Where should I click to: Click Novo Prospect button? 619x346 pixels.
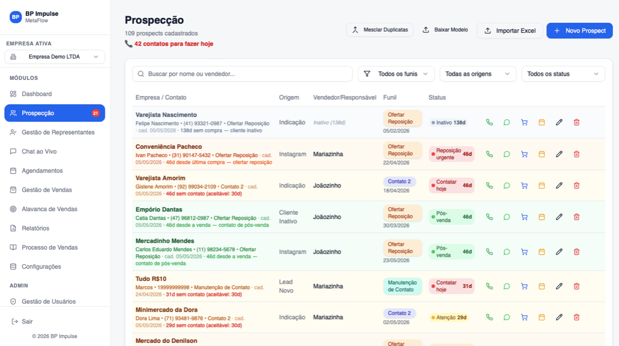tap(580, 30)
